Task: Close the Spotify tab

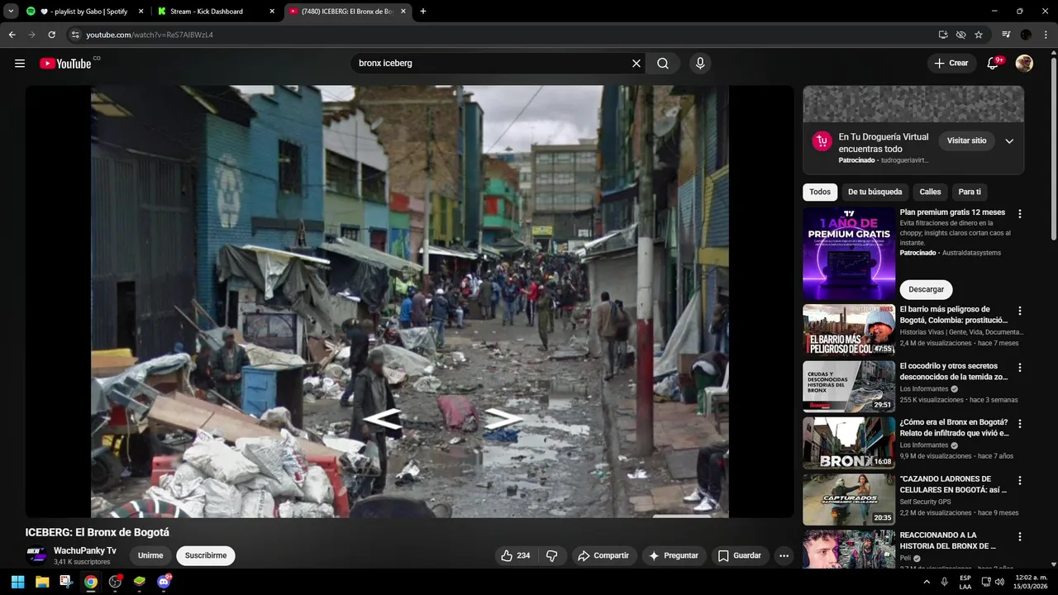Action: point(141,12)
